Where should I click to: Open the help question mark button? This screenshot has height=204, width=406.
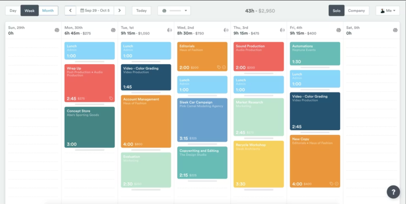pyautogui.click(x=393, y=192)
